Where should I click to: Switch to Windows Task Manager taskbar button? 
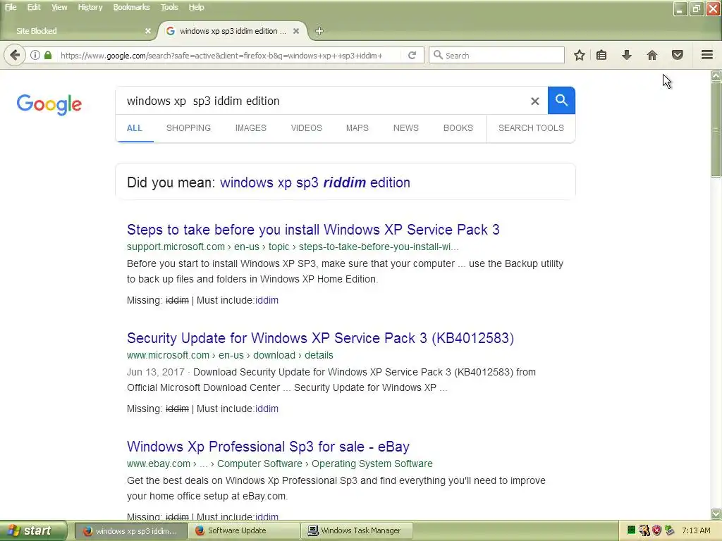356,531
